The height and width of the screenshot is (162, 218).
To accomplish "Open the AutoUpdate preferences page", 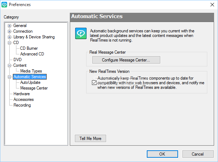I will coord(30,82).
